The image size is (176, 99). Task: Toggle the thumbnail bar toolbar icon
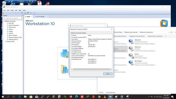[25, 13]
